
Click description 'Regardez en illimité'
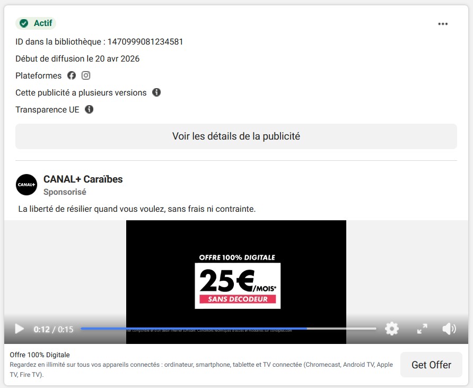tap(201, 369)
